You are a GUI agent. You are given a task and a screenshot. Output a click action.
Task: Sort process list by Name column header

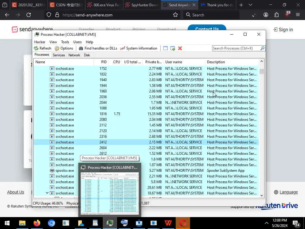tap(63, 62)
